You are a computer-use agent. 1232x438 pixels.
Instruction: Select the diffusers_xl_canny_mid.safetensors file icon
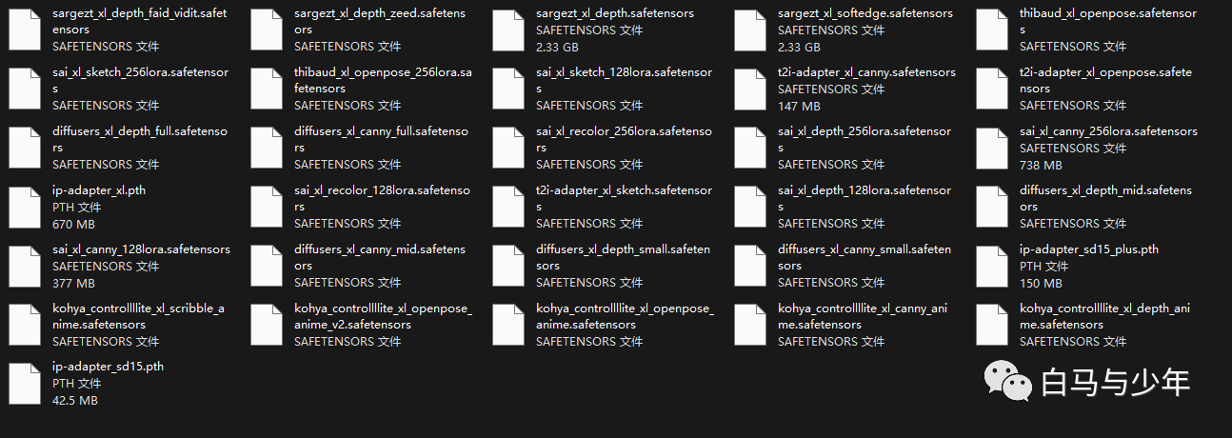pos(267,266)
